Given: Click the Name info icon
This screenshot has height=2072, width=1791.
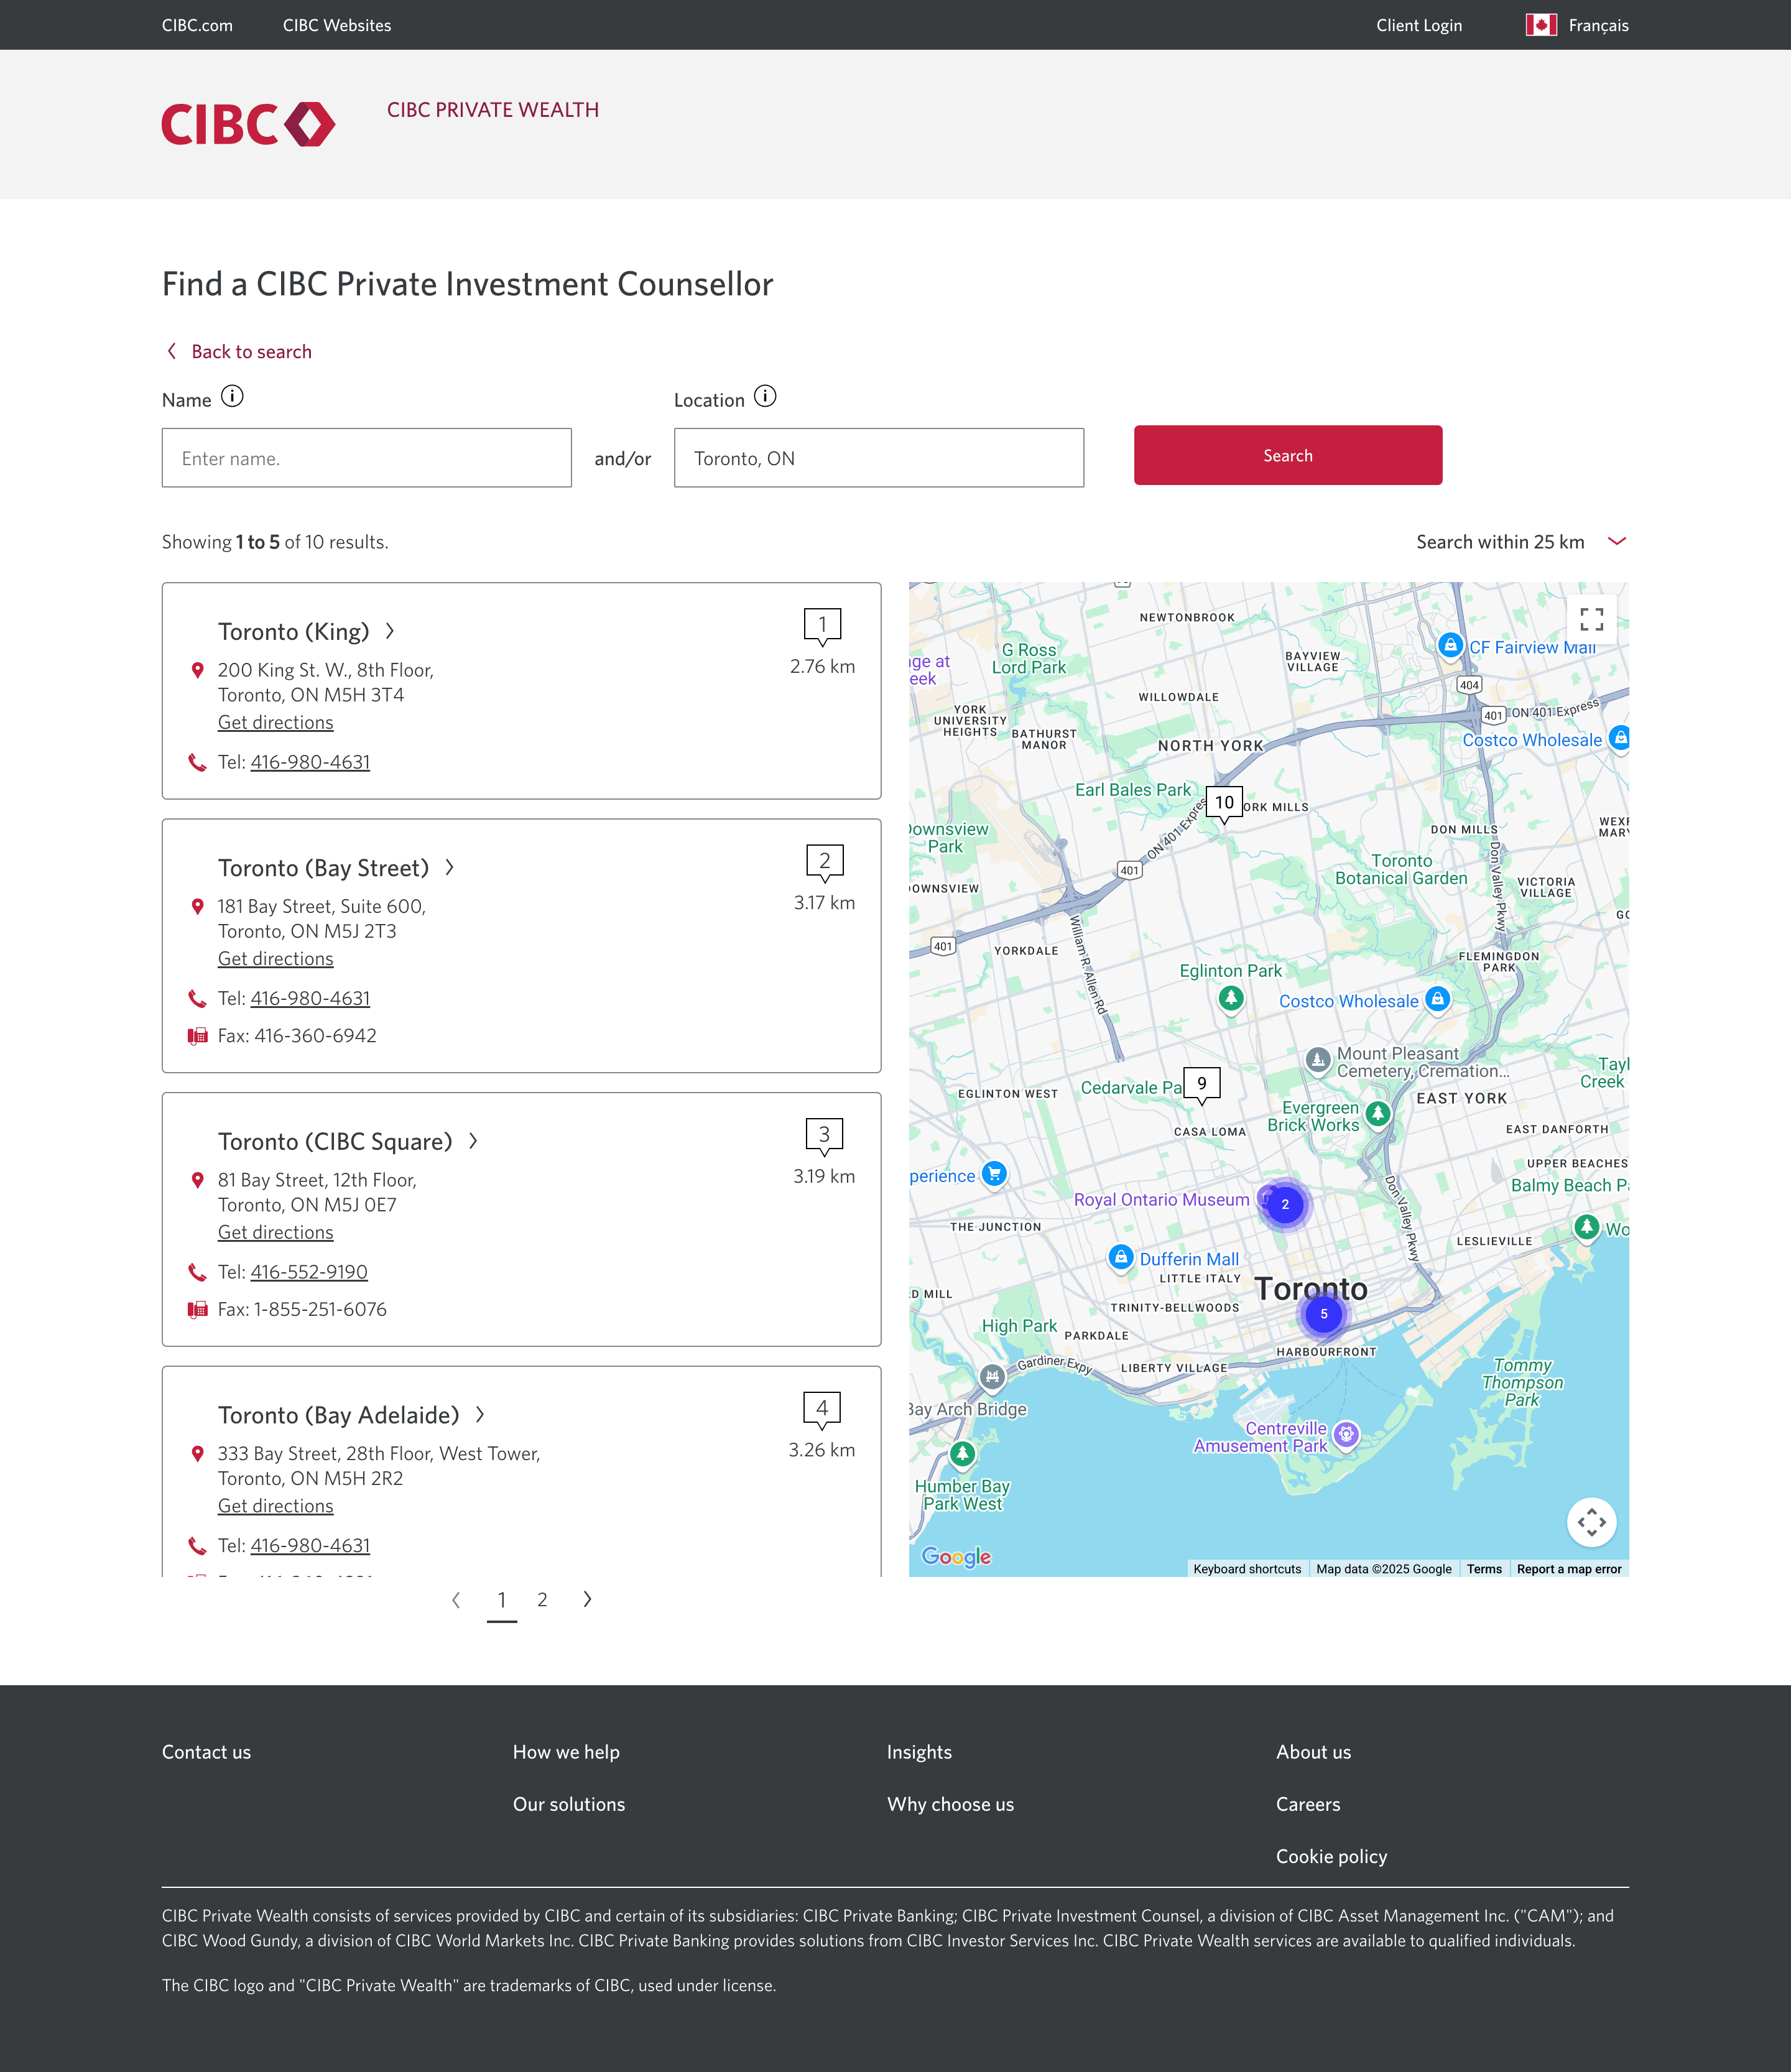Looking at the screenshot, I should click(x=232, y=397).
